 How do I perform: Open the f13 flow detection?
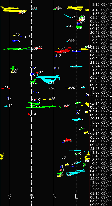pos(58,56)
